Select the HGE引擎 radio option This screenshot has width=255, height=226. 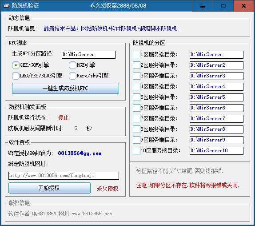click(72, 65)
